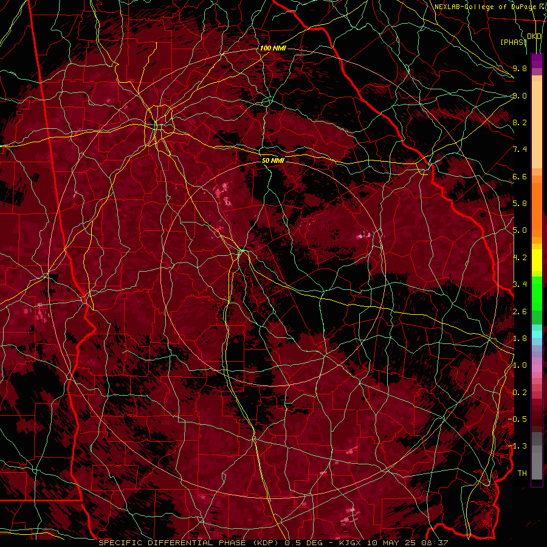The width and height of the screenshot is (547, 547).
Task: Click the -0.5 scale value
Action: coord(517,419)
